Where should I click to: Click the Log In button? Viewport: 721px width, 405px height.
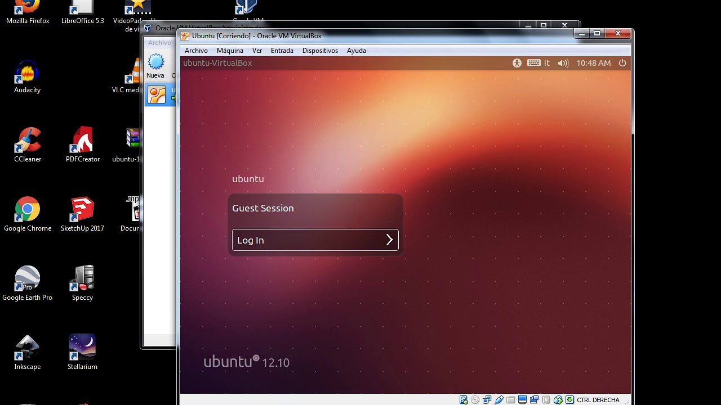tap(315, 240)
